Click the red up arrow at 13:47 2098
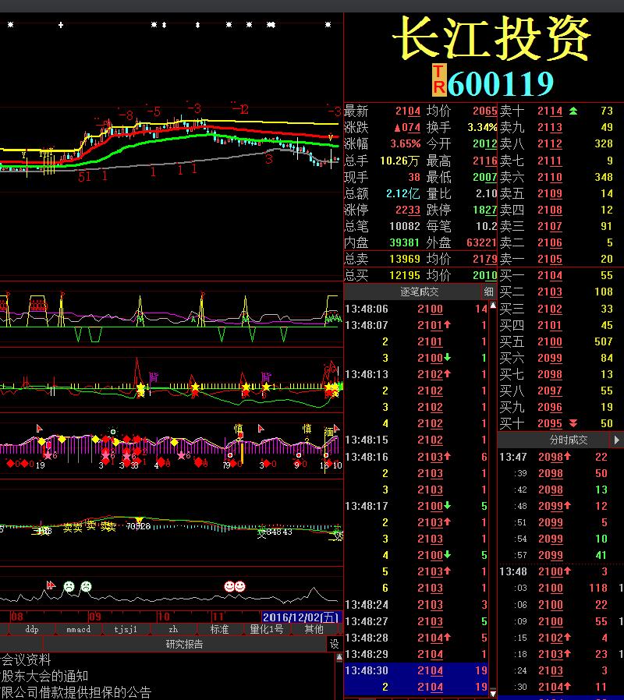 pyautogui.click(x=567, y=456)
